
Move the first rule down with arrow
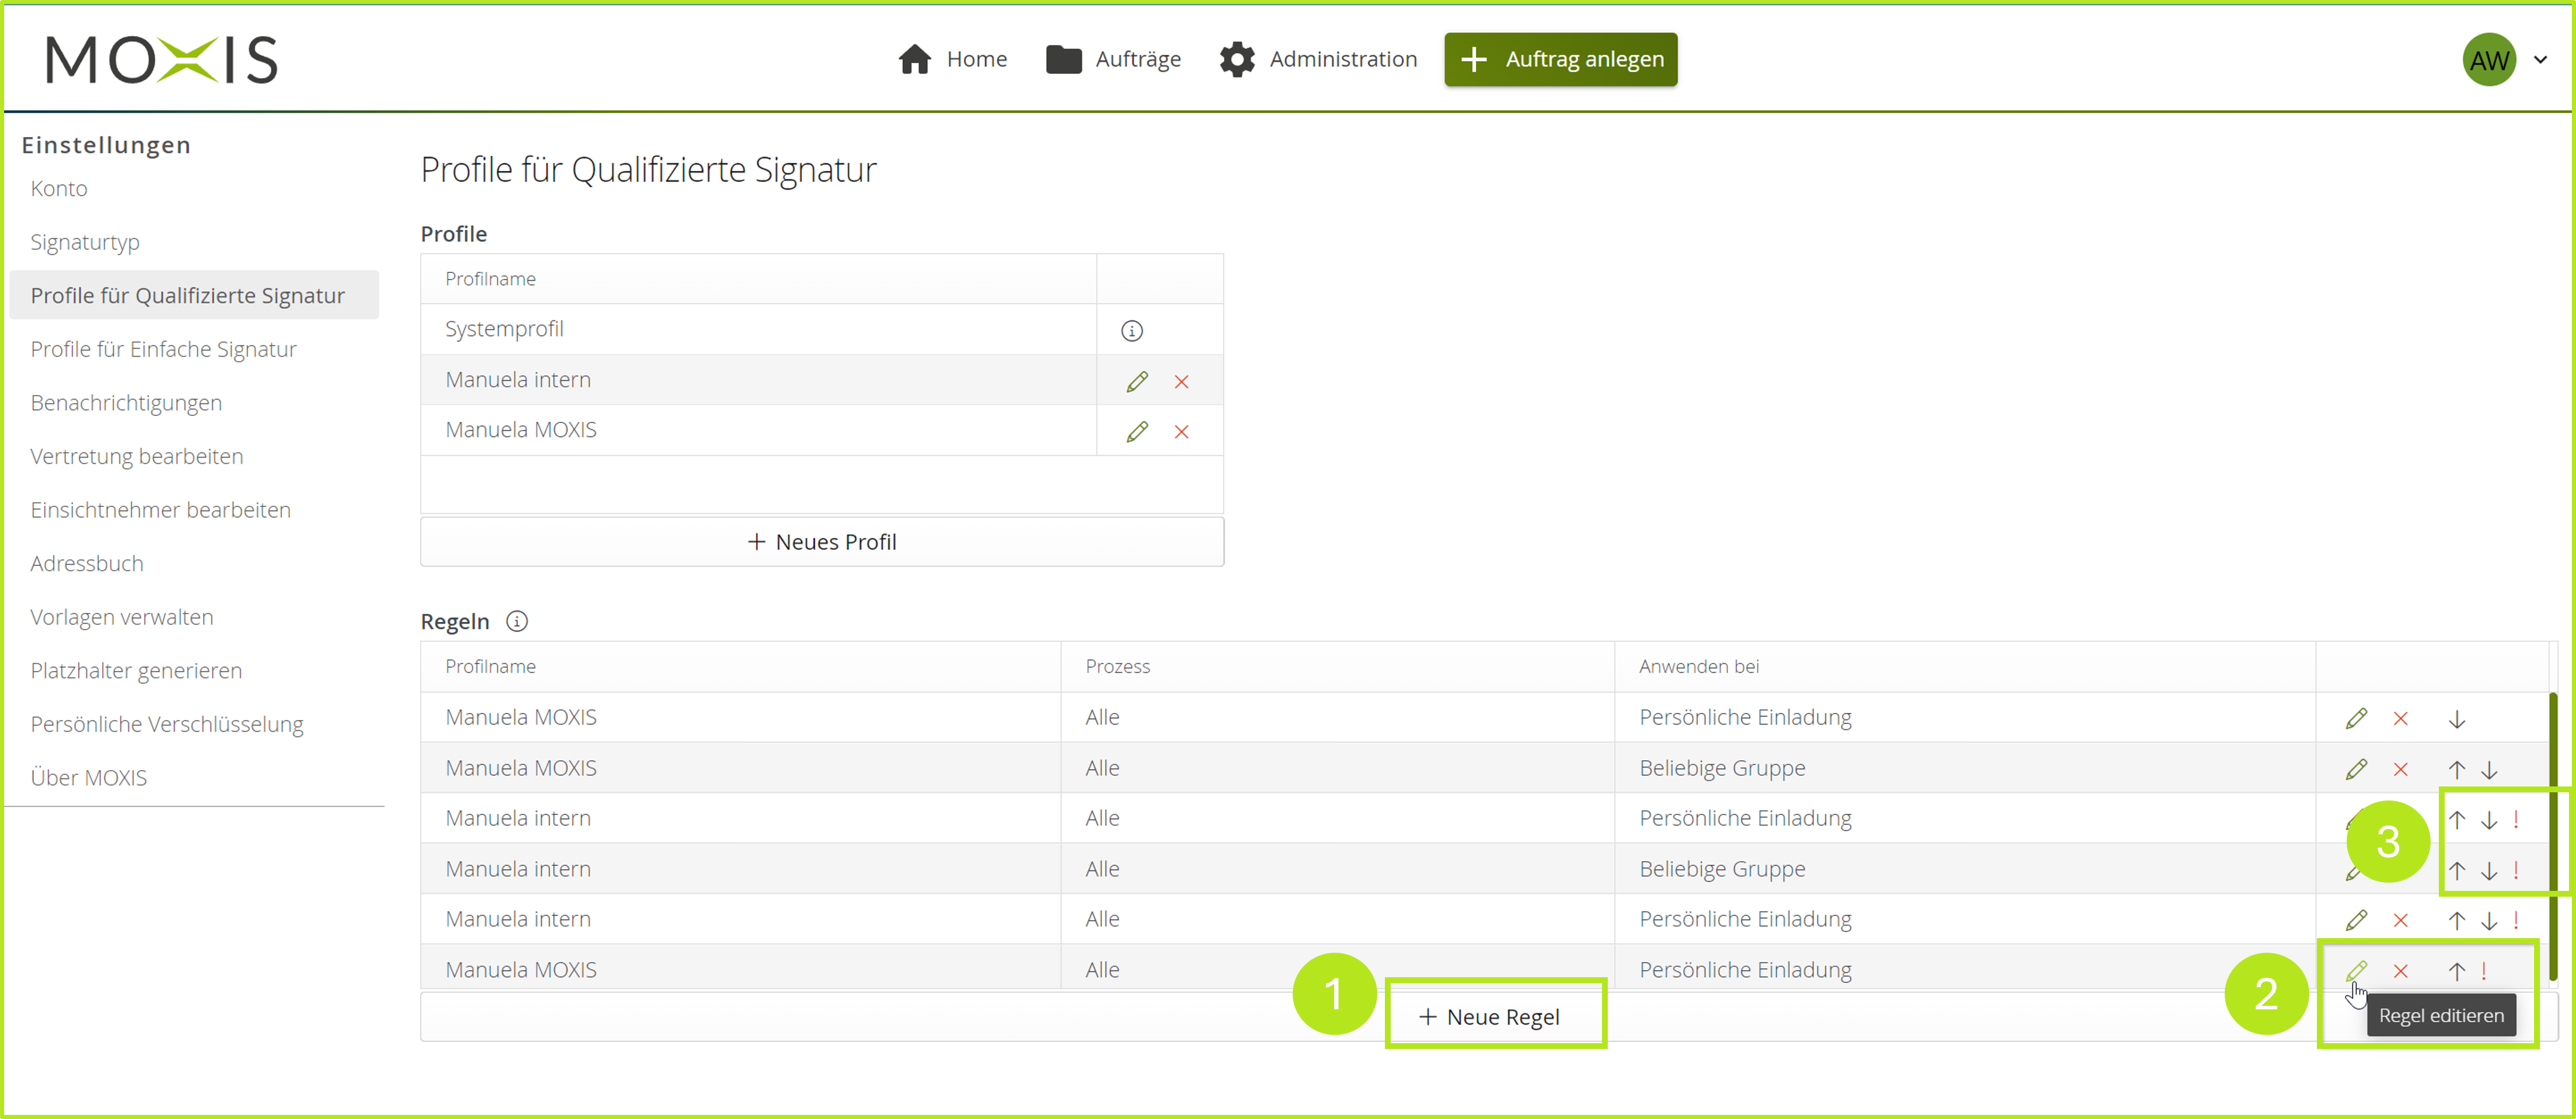coord(2456,719)
